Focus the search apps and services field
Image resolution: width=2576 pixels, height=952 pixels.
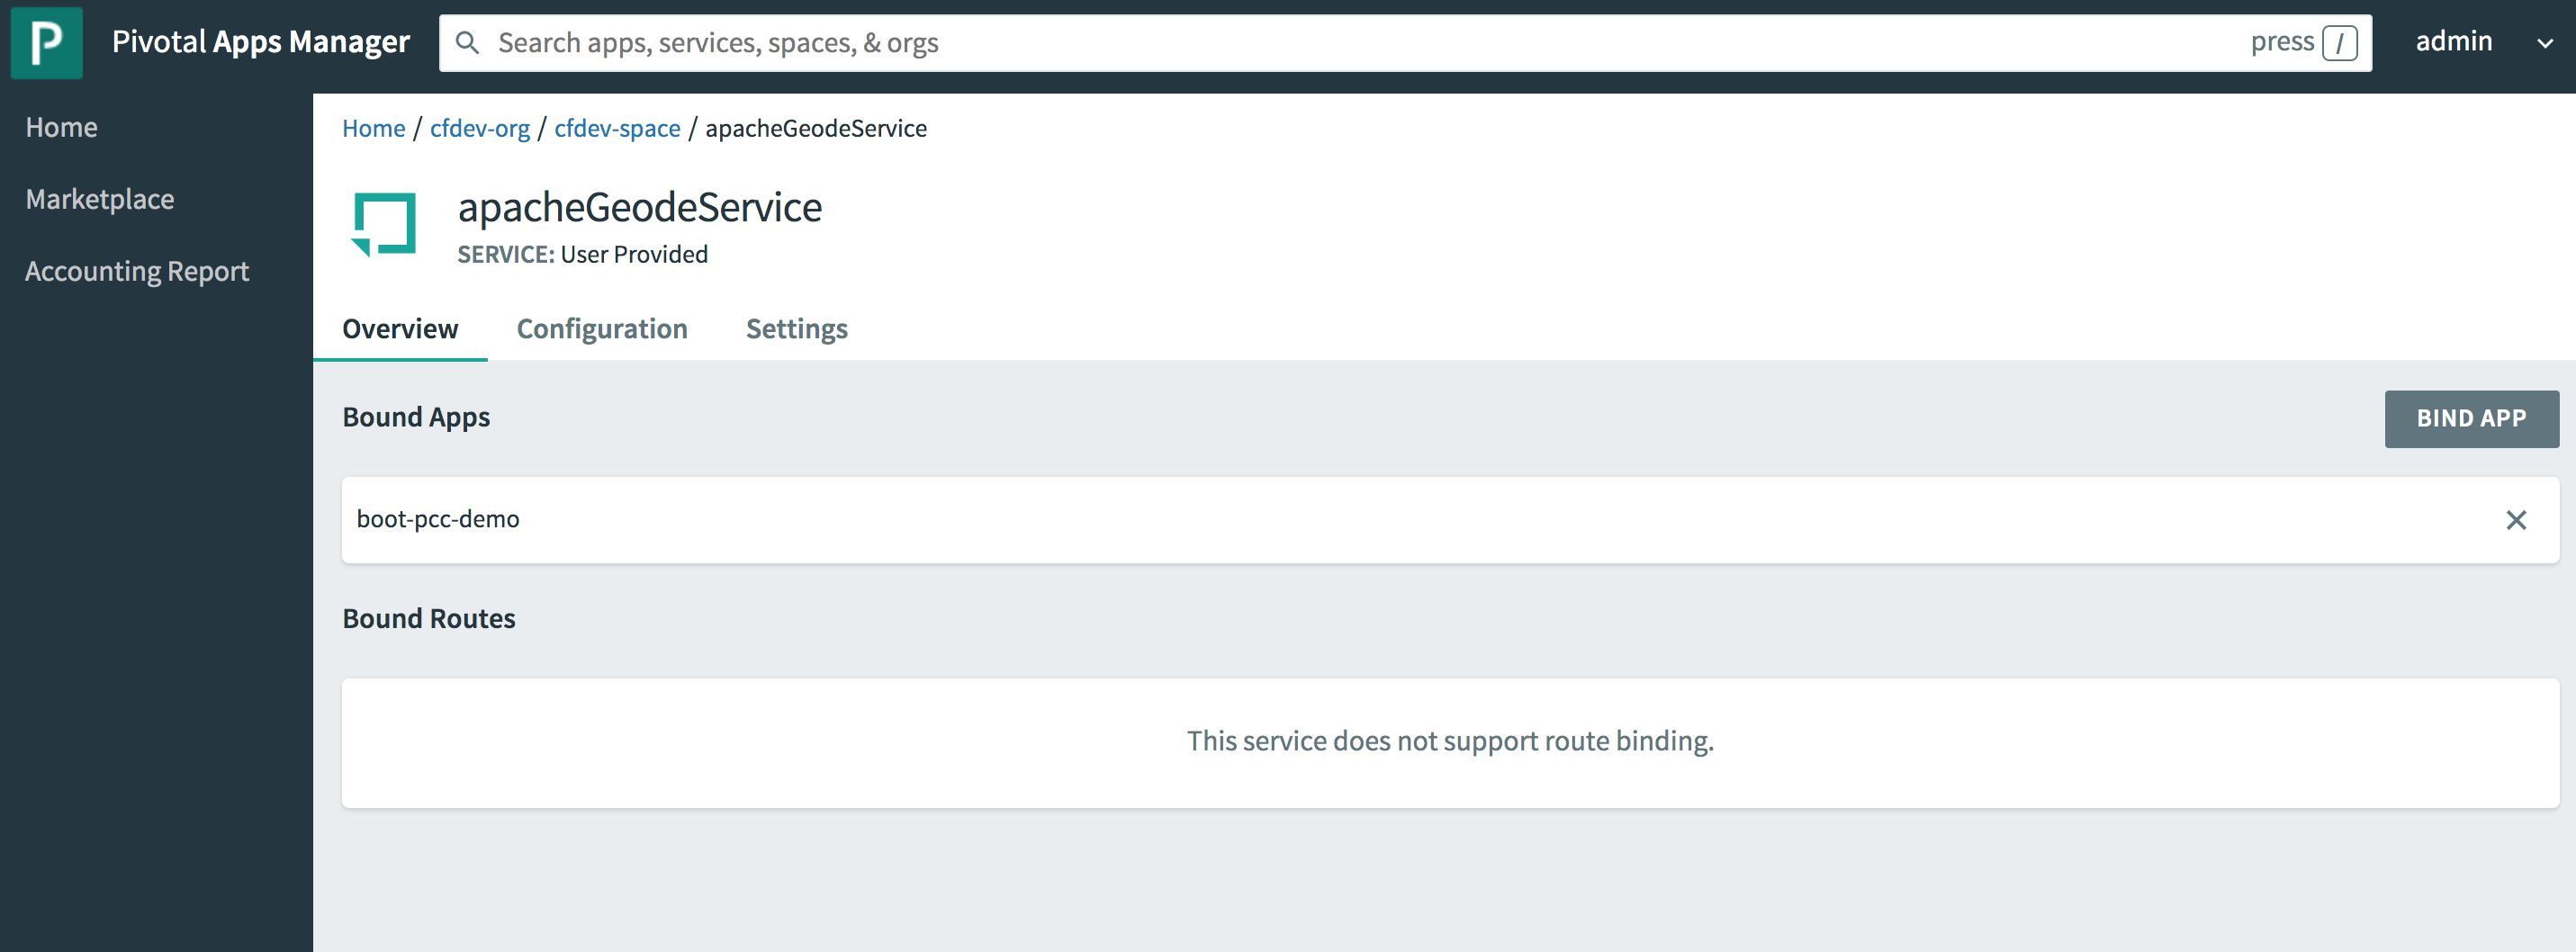point(1405,43)
